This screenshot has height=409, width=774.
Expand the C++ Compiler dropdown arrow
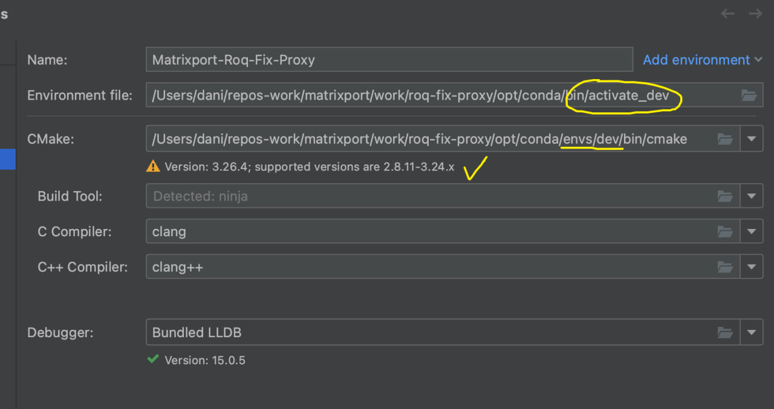coord(752,266)
